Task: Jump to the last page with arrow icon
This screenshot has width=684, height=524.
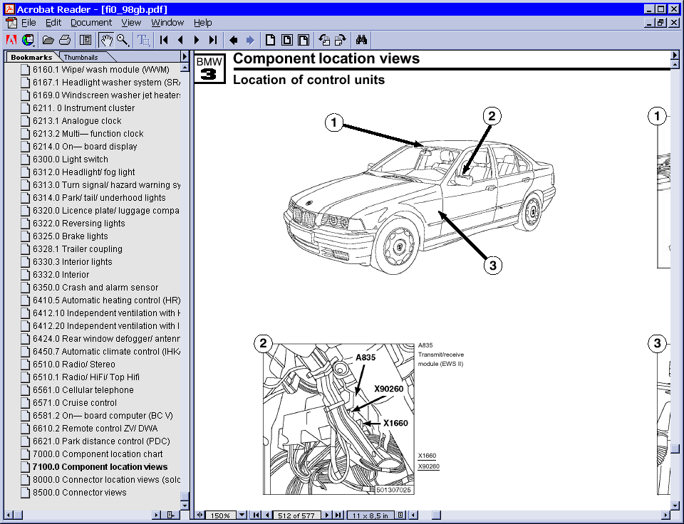Action: 212,40
